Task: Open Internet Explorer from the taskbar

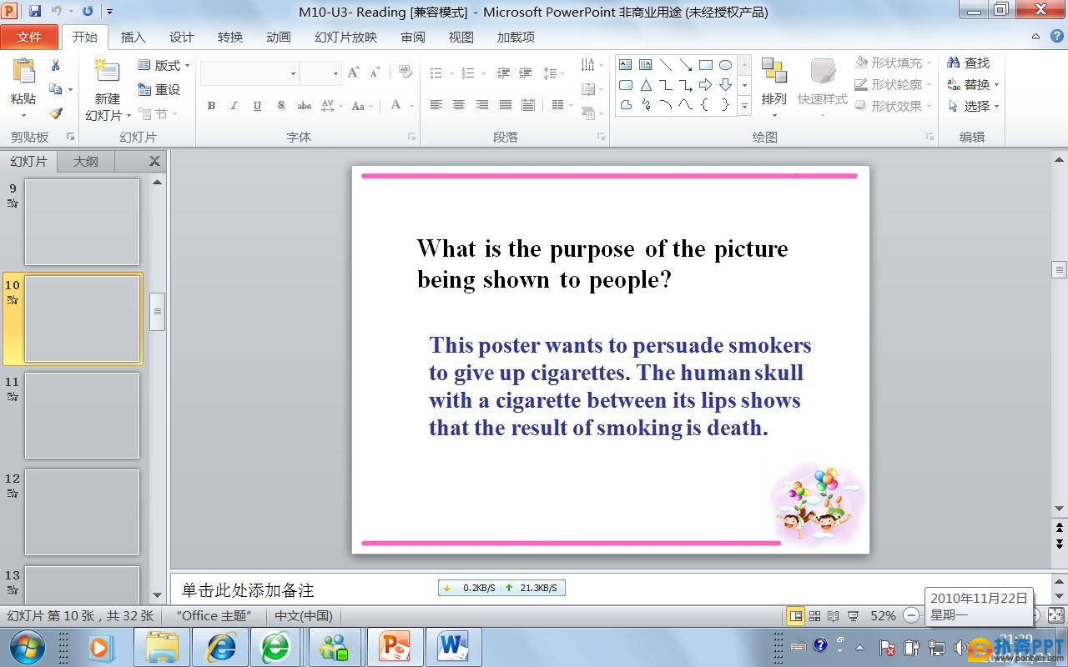Action: [221, 647]
